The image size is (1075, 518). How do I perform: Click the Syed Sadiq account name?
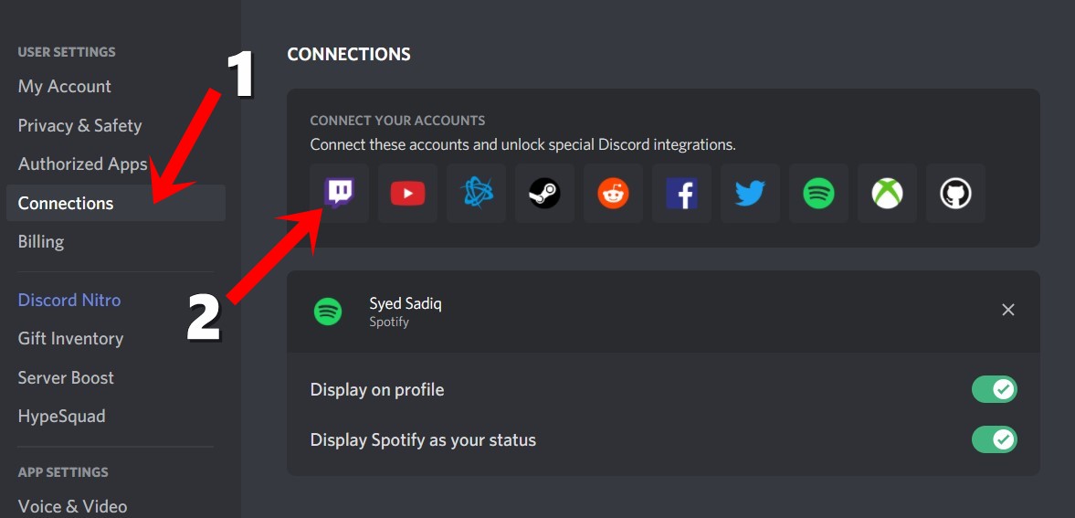[x=406, y=303]
